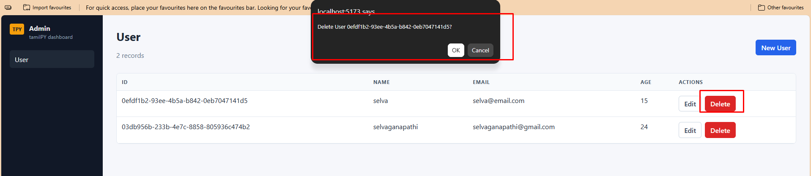Open the User sidebar menu item
The height and width of the screenshot is (176, 811).
[52, 60]
